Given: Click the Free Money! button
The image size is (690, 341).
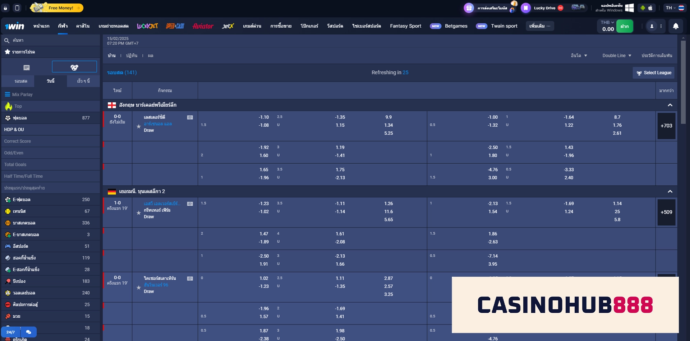Looking at the screenshot, I should point(57,8).
